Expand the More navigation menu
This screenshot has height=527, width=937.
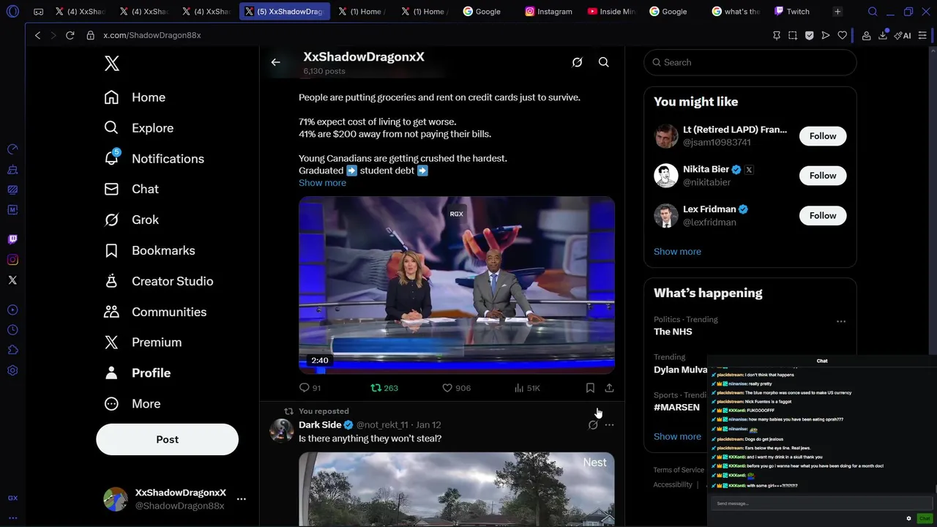tap(132, 404)
